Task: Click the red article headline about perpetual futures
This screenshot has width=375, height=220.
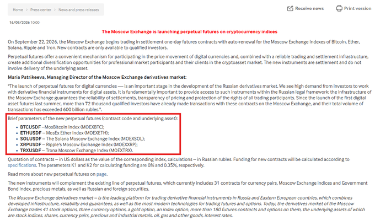Action: (x=189, y=31)
